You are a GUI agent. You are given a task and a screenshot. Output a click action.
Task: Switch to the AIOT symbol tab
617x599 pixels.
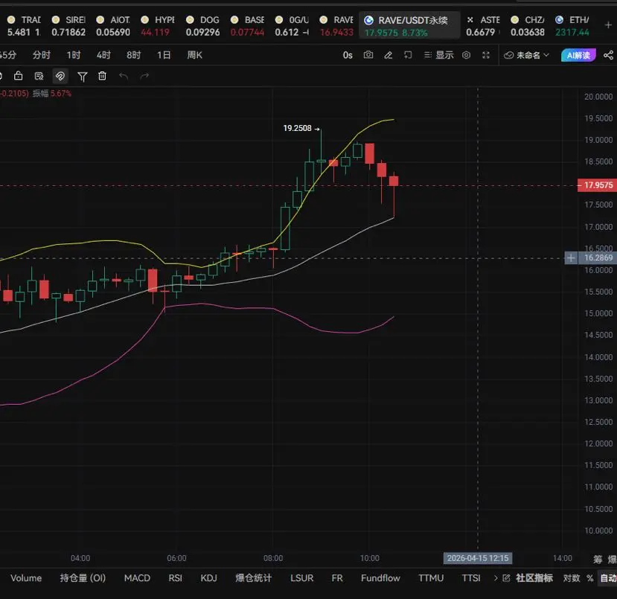(113, 25)
